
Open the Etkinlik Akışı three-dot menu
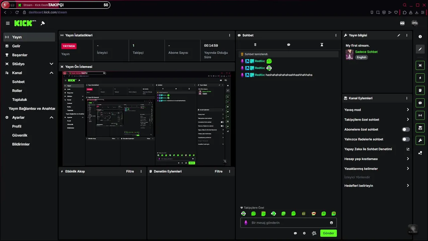141,171
